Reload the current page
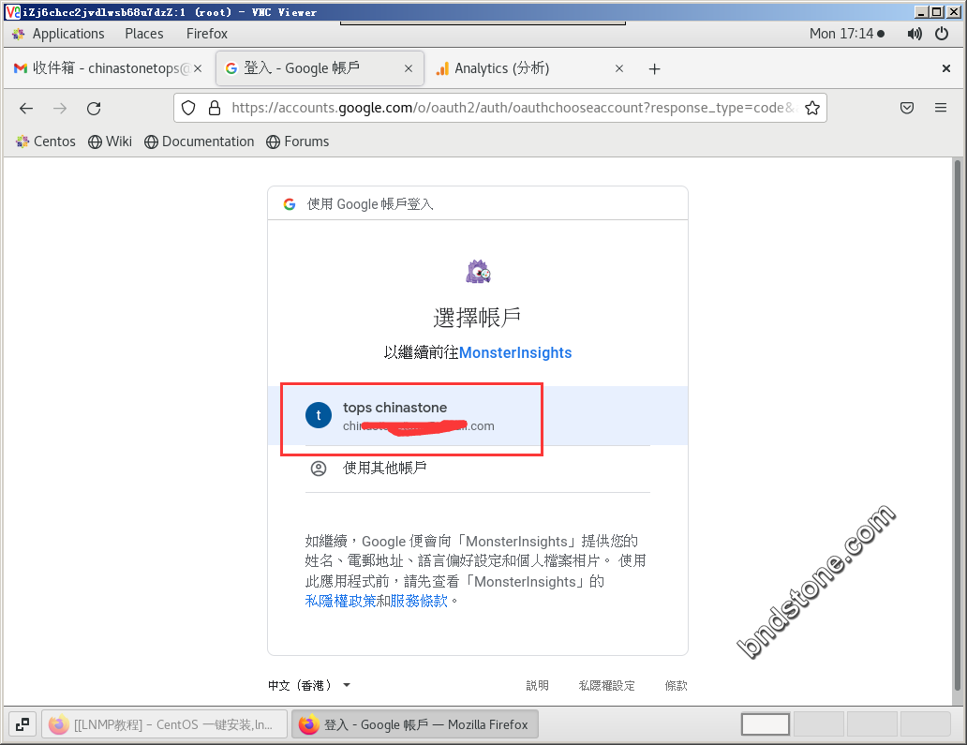The image size is (967, 745). click(x=94, y=109)
